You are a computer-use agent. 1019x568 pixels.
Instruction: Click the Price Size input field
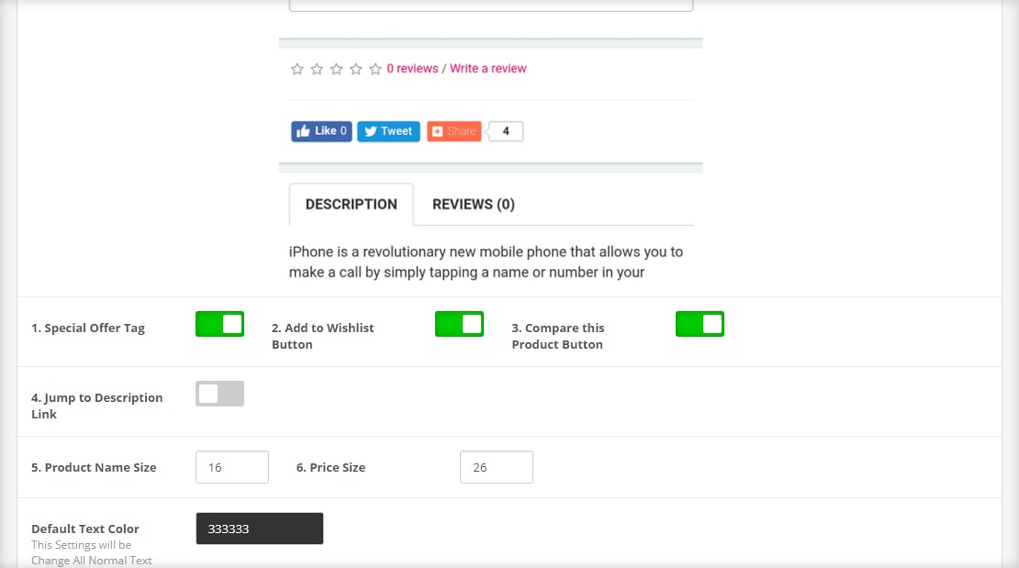tap(497, 467)
